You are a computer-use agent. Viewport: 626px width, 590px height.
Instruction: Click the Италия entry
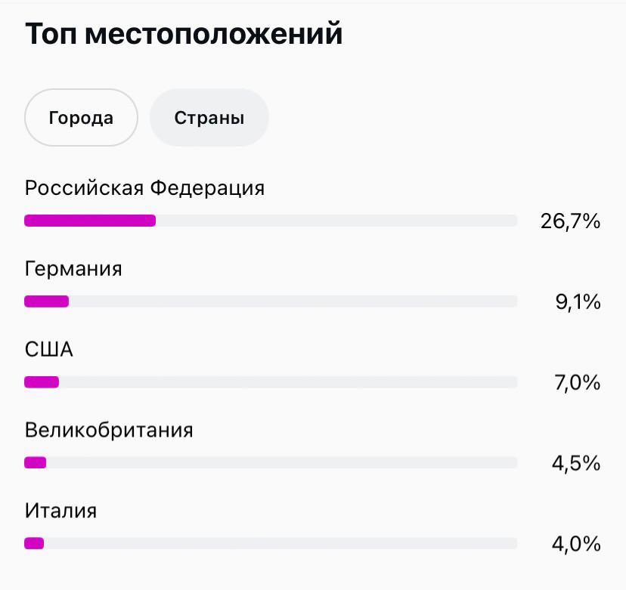60,511
